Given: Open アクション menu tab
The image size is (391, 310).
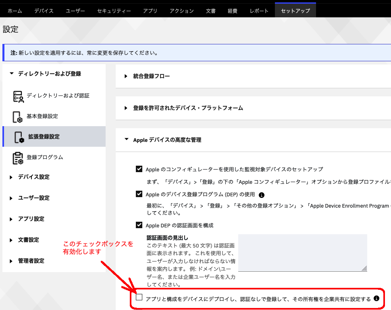Looking at the screenshot, I should pyautogui.click(x=181, y=11).
